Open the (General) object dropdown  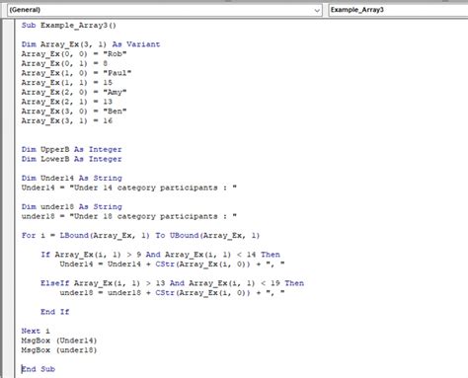pyautogui.click(x=165, y=10)
